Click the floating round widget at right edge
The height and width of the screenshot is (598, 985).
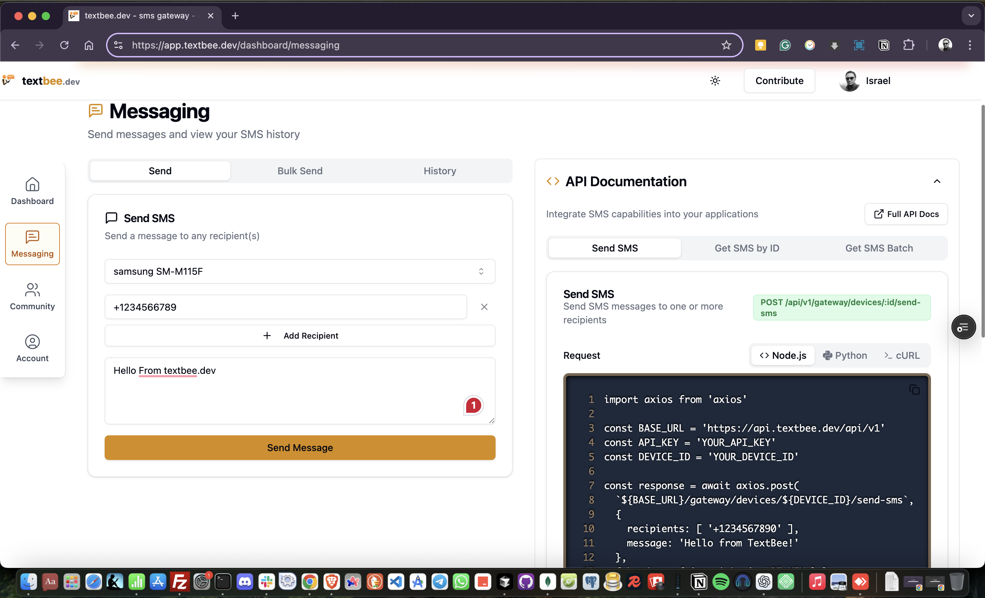(x=963, y=327)
